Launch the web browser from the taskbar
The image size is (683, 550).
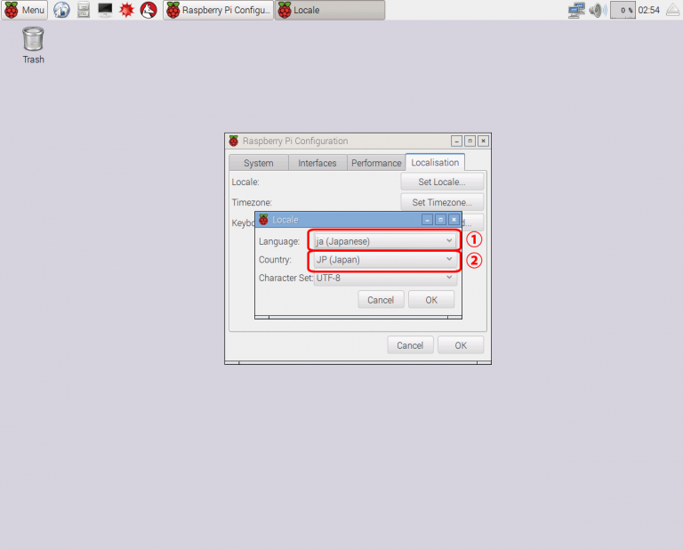[x=61, y=11]
